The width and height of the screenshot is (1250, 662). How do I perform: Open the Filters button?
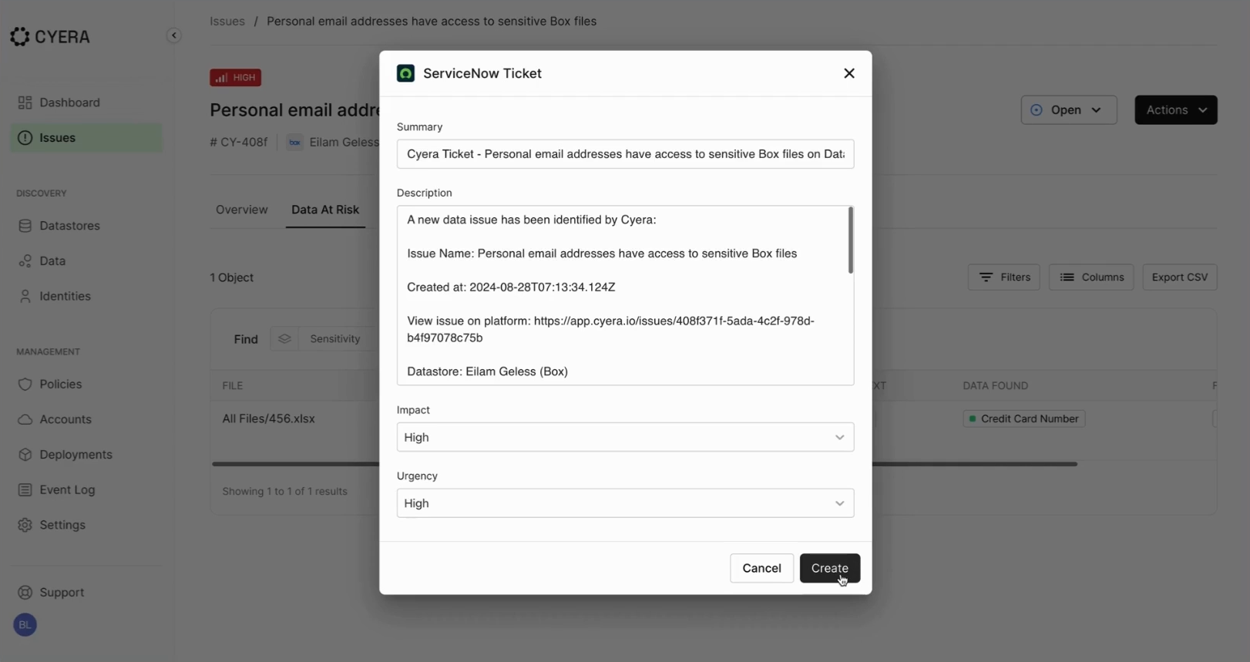coord(1004,277)
